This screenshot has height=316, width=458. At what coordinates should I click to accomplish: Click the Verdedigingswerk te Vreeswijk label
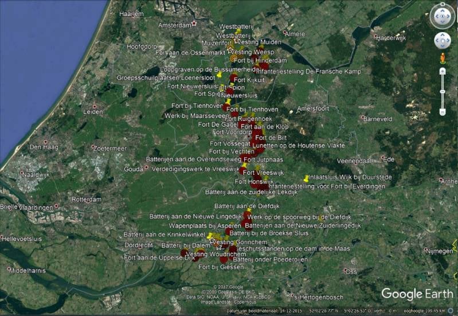[x=195, y=169]
